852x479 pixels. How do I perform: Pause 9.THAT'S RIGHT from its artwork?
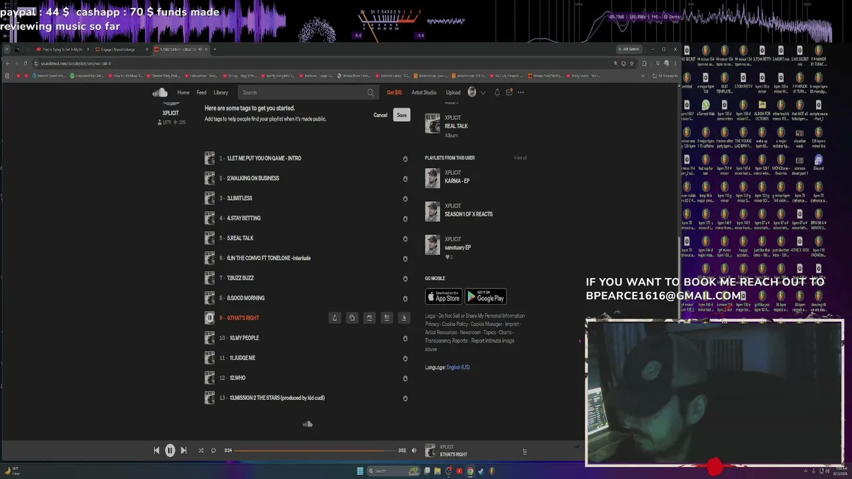pos(210,318)
